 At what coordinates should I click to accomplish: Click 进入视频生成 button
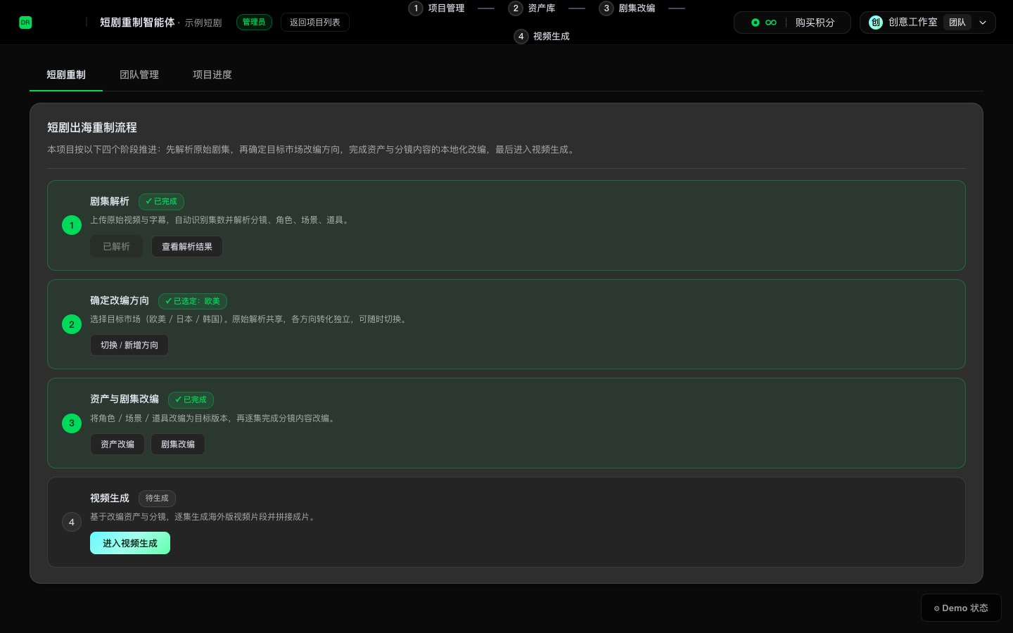coord(130,543)
